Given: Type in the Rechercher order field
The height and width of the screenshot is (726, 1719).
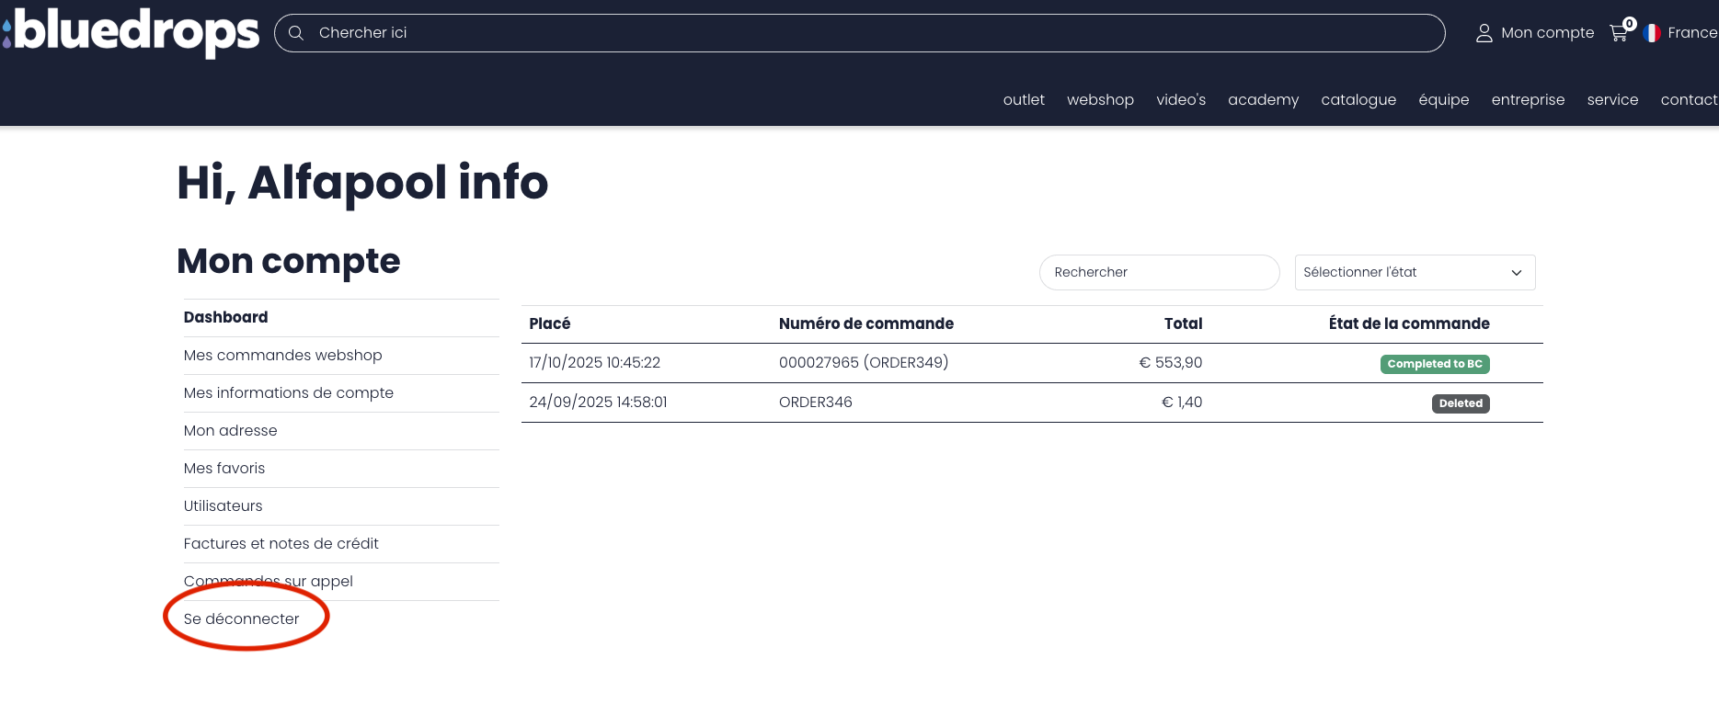Looking at the screenshot, I should click(1159, 272).
